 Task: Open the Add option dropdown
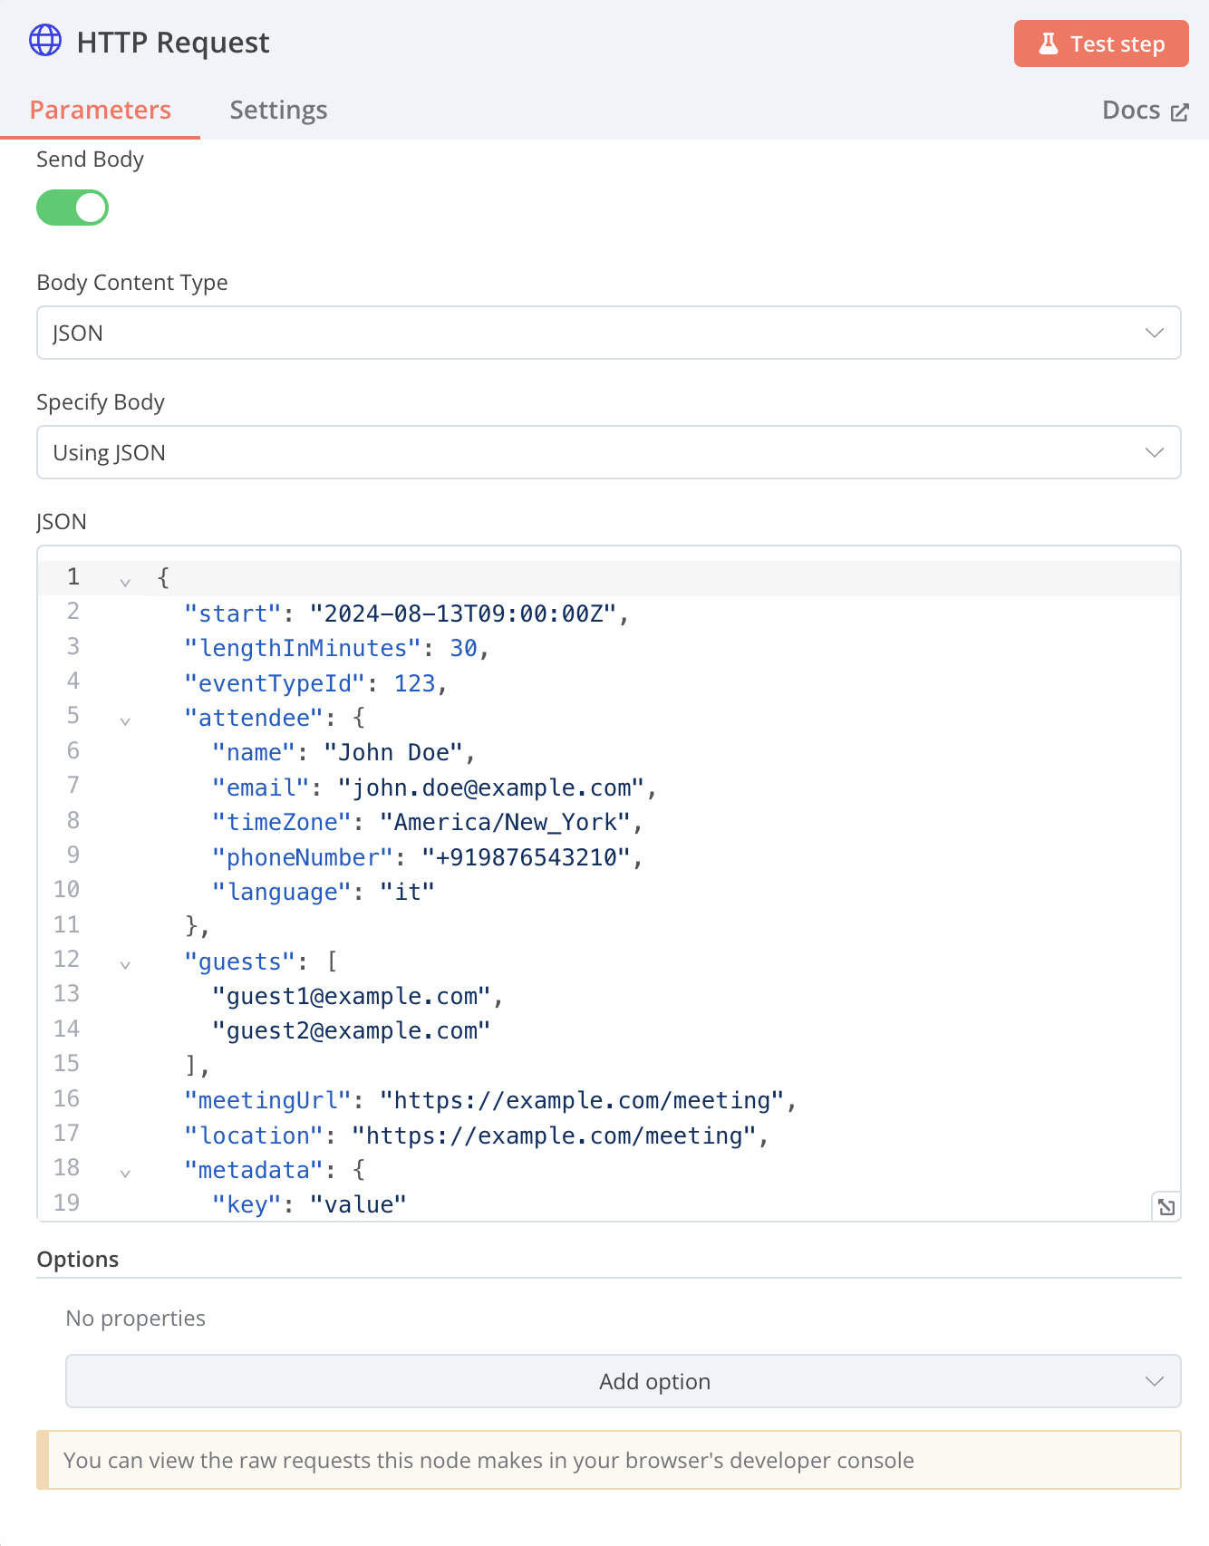click(623, 1381)
